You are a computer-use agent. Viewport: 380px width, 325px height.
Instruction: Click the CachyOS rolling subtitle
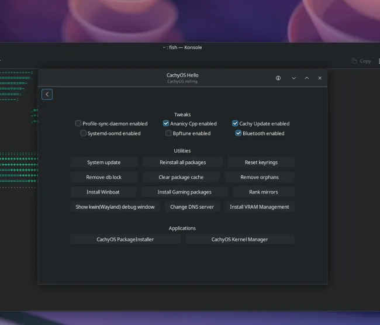(x=182, y=81)
